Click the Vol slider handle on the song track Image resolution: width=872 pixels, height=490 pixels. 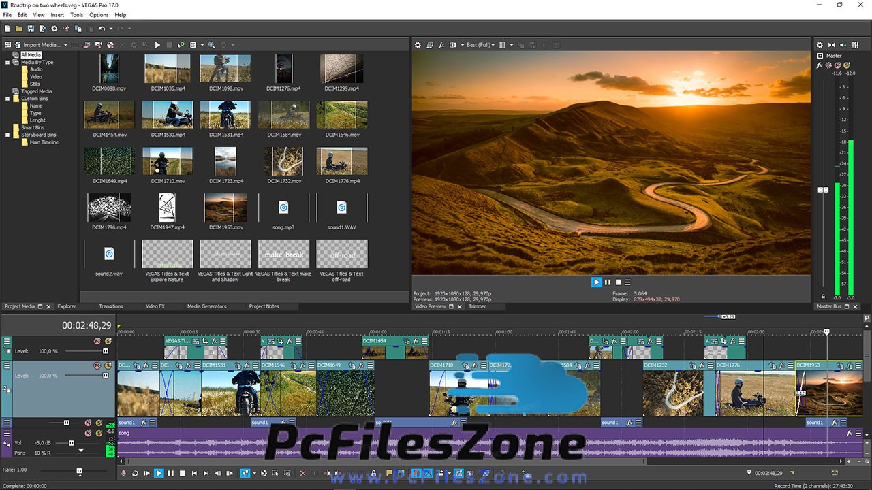point(71,443)
